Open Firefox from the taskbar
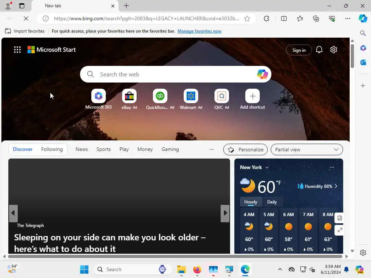The height and width of the screenshot is (278, 371). click(x=197, y=269)
